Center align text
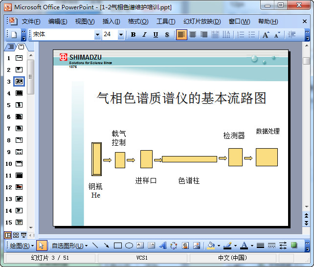 point(193,35)
